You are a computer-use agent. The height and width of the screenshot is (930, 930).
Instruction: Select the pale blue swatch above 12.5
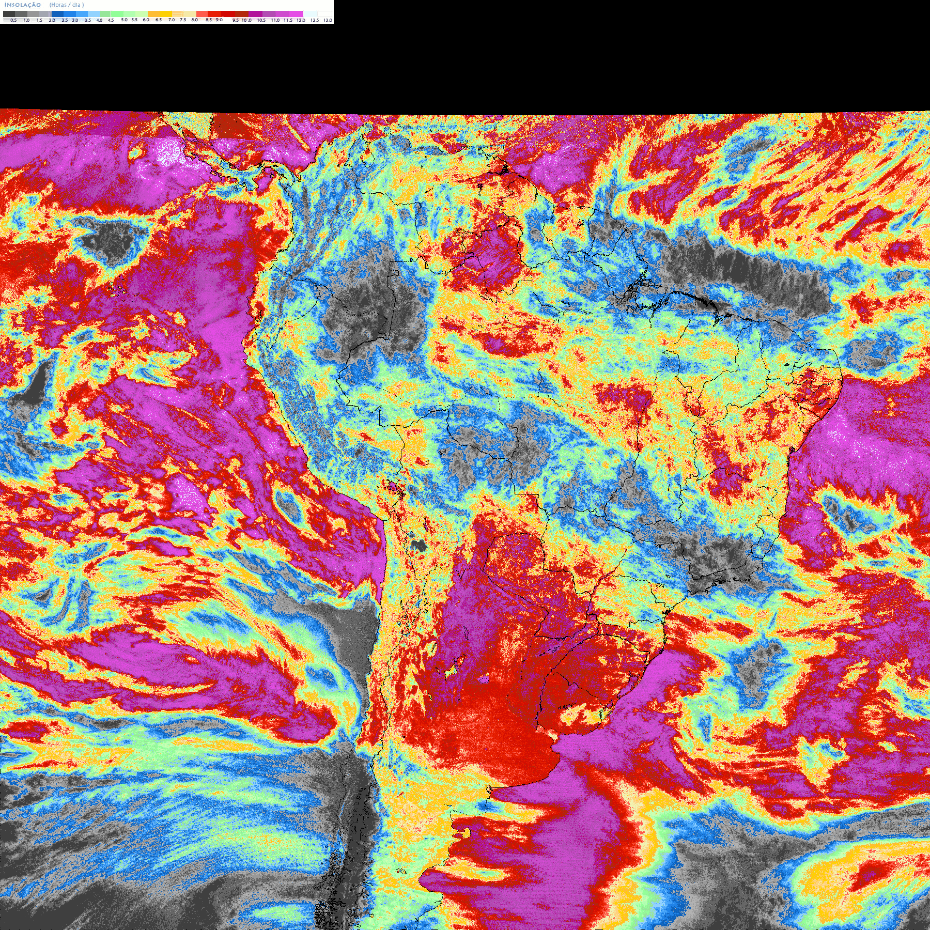[x=310, y=14]
